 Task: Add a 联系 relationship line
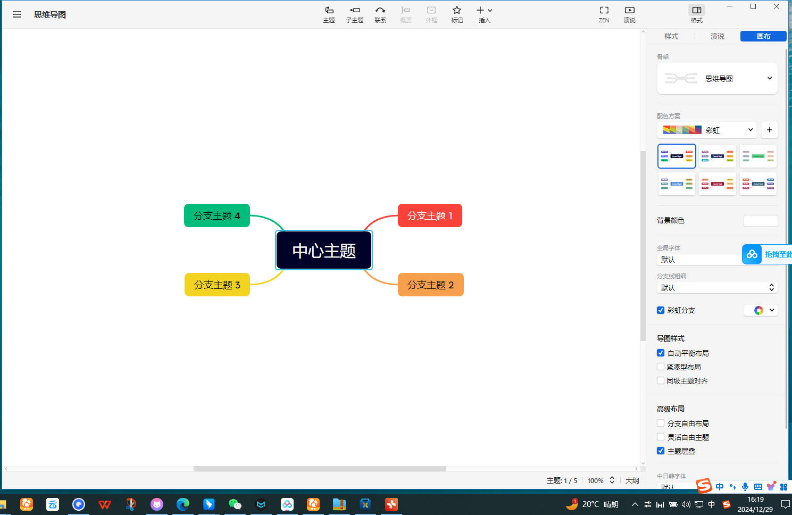click(380, 14)
